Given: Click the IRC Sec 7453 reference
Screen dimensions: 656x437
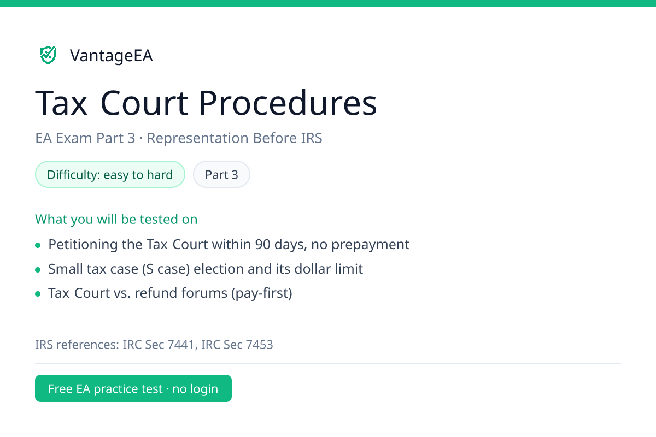Looking at the screenshot, I should point(237,345).
